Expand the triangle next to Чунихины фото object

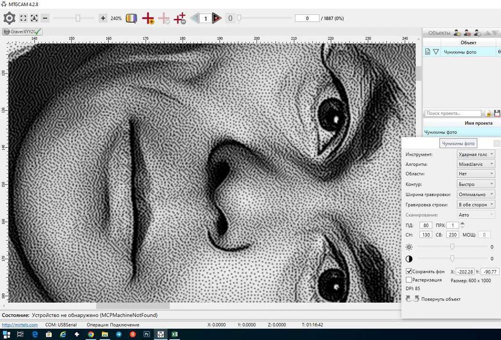[436, 52]
